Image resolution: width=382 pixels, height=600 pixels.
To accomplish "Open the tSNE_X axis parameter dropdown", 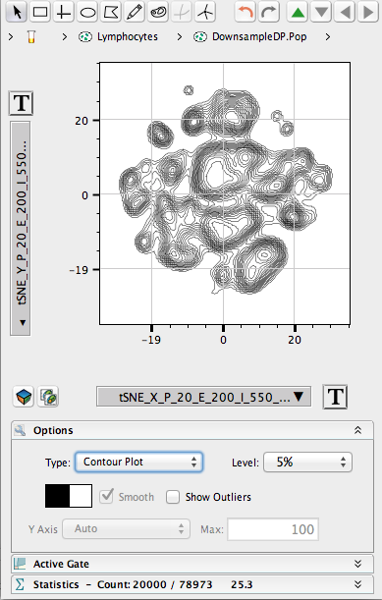I will click(x=203, y=397).
